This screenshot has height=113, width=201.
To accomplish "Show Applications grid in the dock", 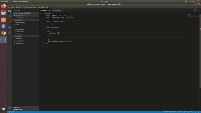I will [x=3, y=110].
